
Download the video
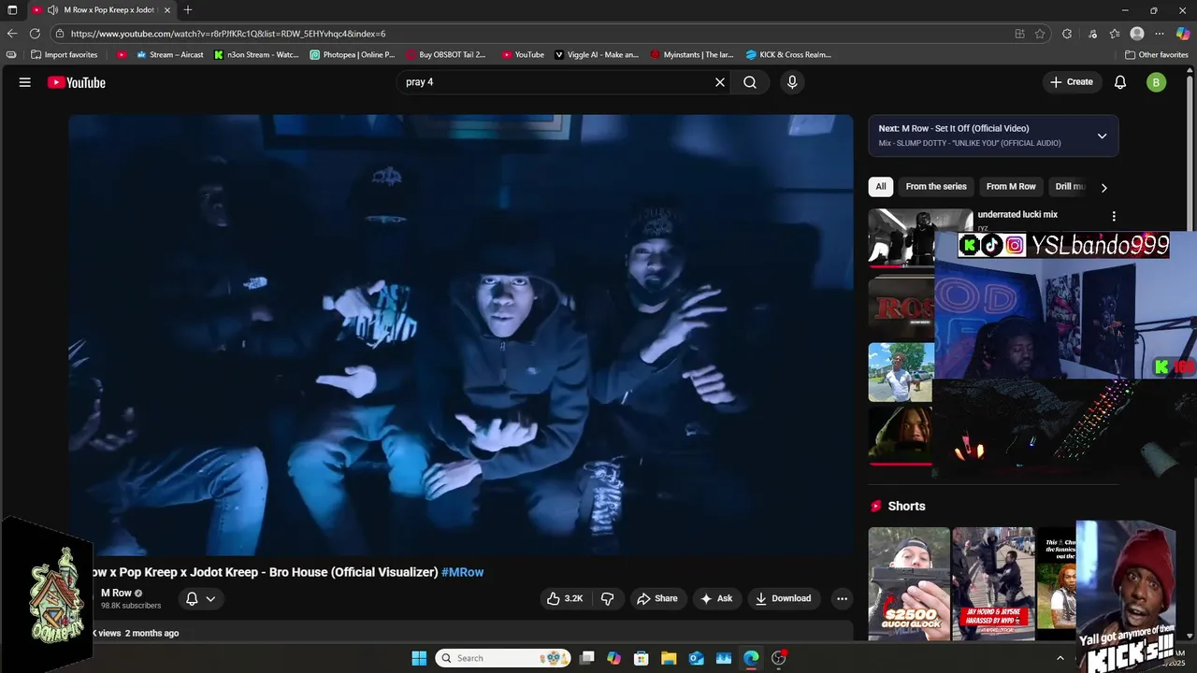pyautogui.click(x=783, y=598)
